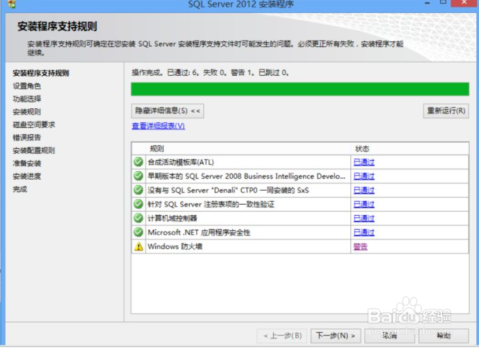Select 磁盘空间要求 step in sidebar
Screen dimensions: 479x348
coord(33,124)
